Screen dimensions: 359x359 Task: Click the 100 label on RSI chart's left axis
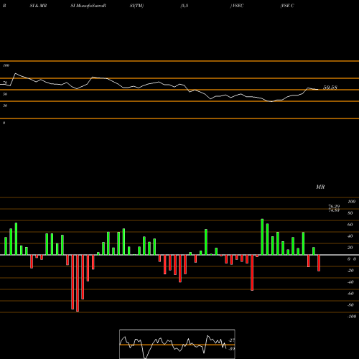[6, 65]
